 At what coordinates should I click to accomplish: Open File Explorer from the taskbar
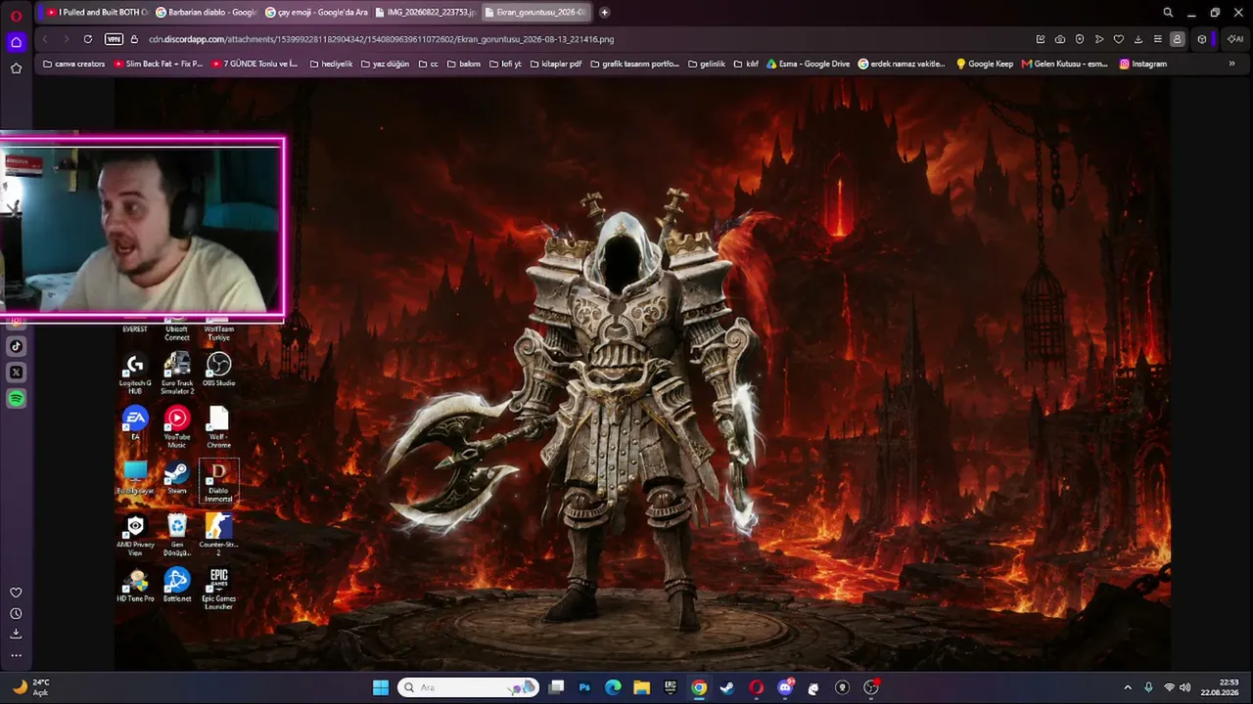coord(641,687)
